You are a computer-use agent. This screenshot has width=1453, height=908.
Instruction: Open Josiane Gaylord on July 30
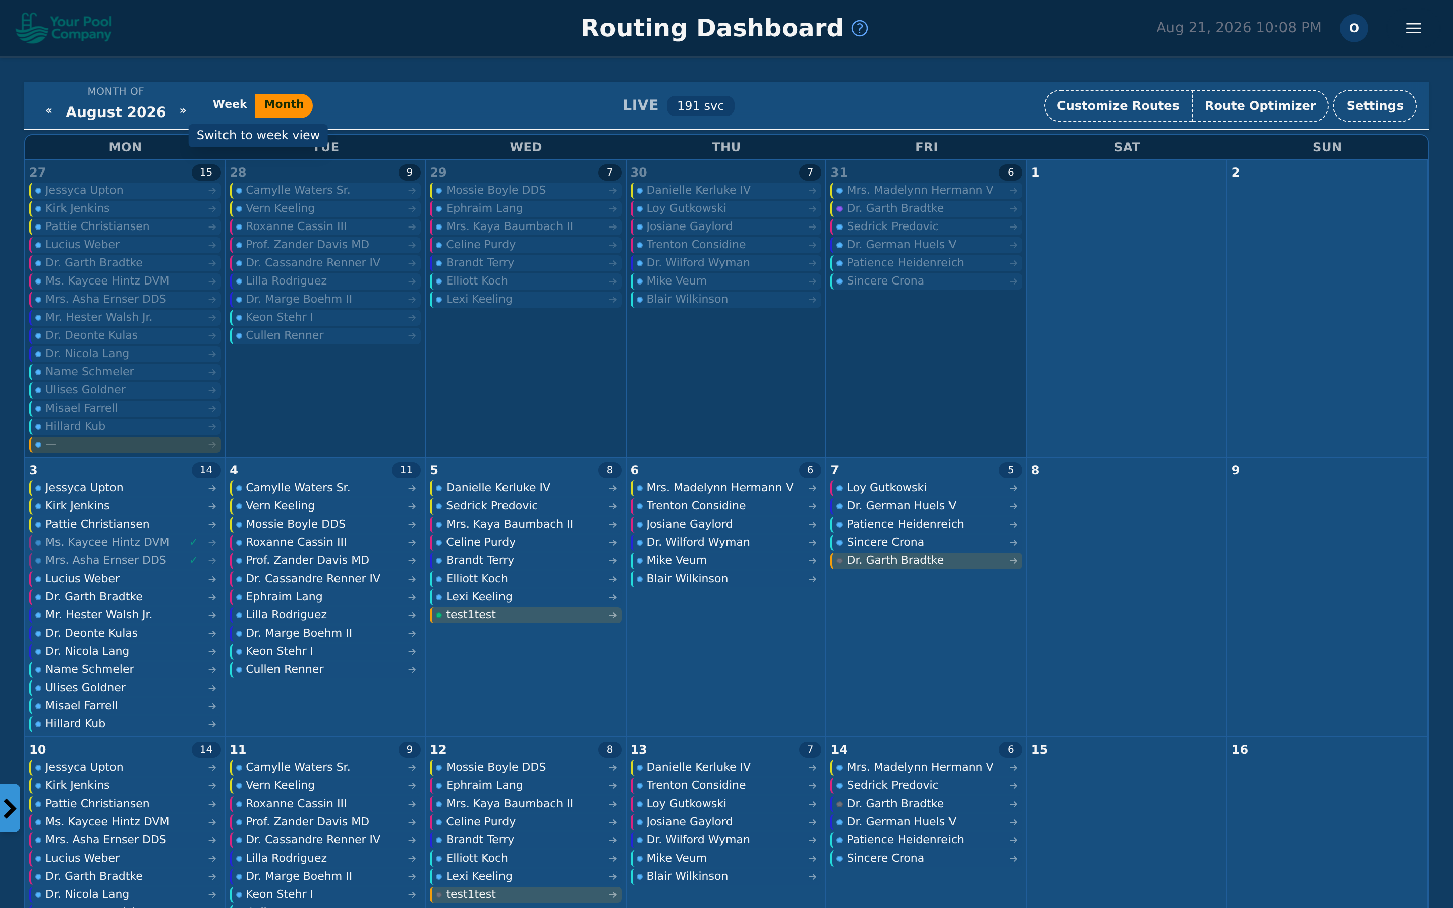(725, 226)
